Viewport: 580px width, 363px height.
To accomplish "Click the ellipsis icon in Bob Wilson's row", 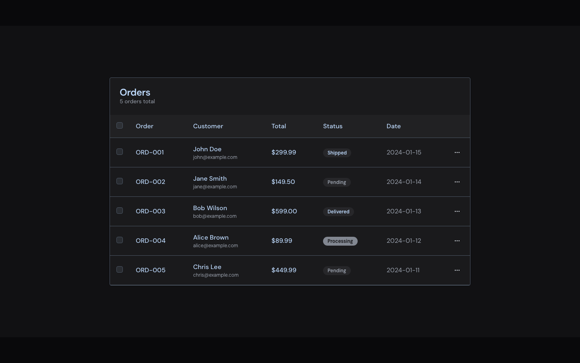I will (x=457, y=211).
